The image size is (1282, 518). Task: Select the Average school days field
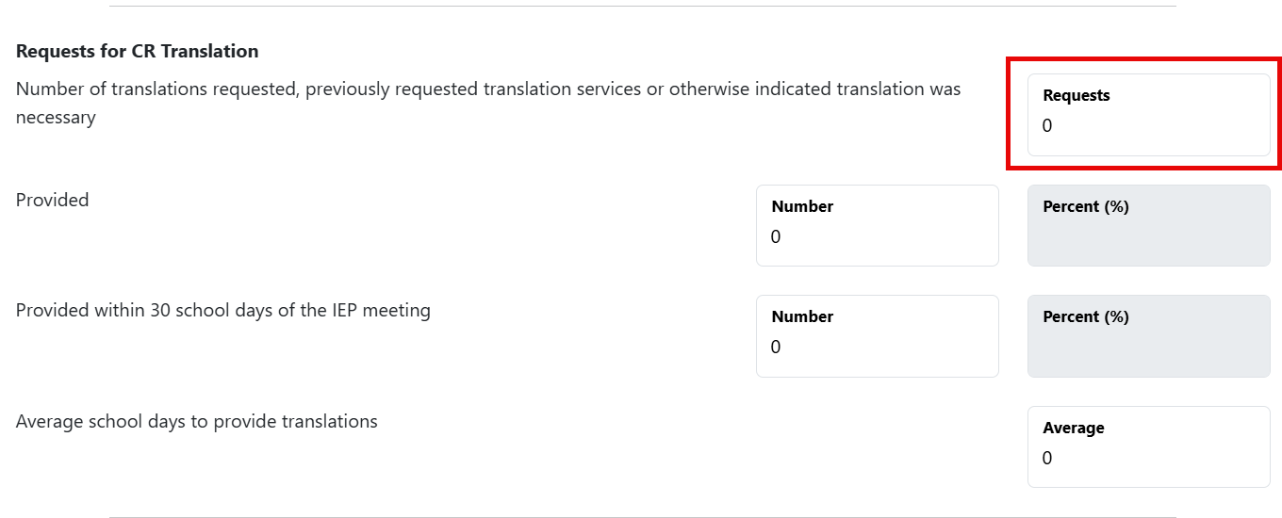(1148, 447)
